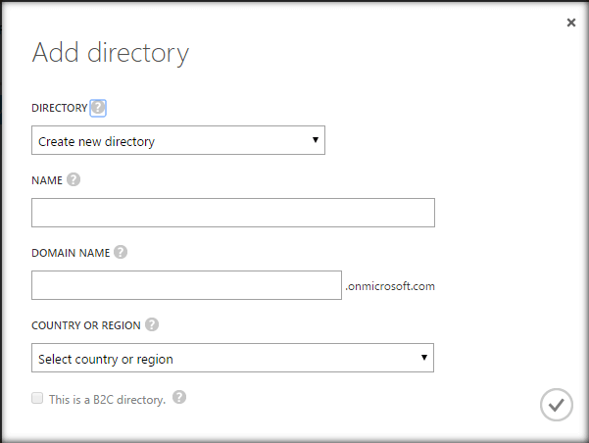
Task: Click the NAME field label
Action: tap(47, 180)
